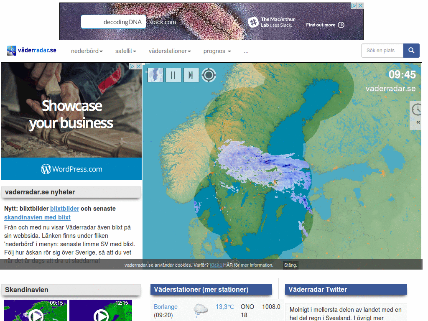The width and height of the screenshot is (428, 321).
Task: Expand the väderstationer menu
Action: point(170,51)
